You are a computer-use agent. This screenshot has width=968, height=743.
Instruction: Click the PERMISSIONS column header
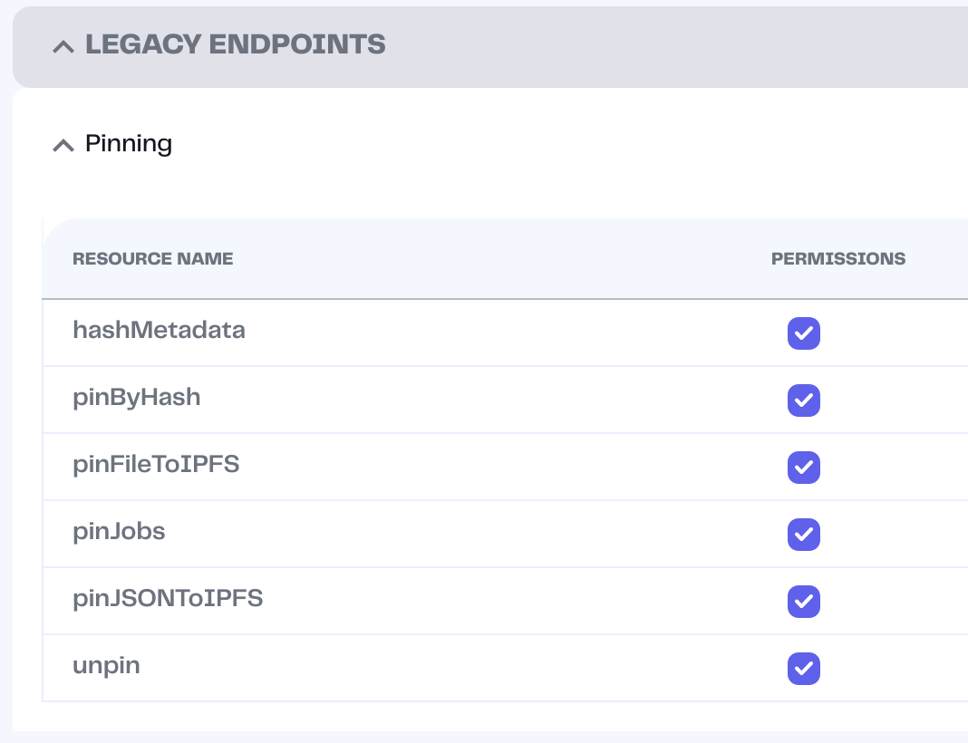pos(837,259)
